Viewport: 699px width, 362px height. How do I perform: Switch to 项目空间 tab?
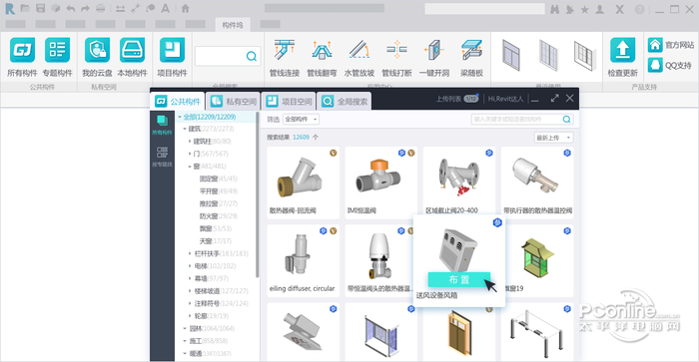[x=290, y=101]
